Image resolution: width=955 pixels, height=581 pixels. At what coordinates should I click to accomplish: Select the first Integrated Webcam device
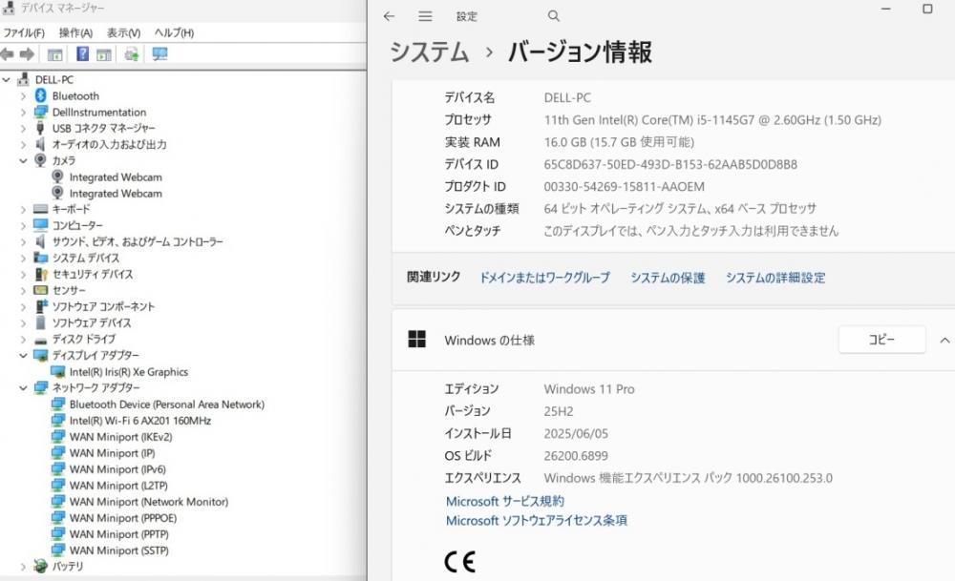pyautogui.click(x=116, y=177)
